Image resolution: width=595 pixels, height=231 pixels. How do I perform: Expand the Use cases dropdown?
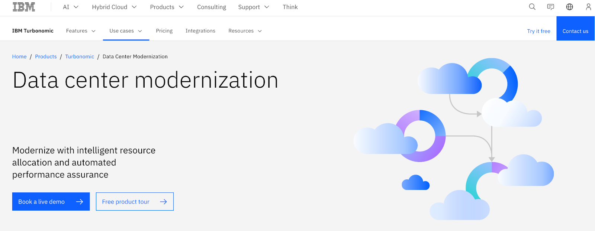(126, 31)
